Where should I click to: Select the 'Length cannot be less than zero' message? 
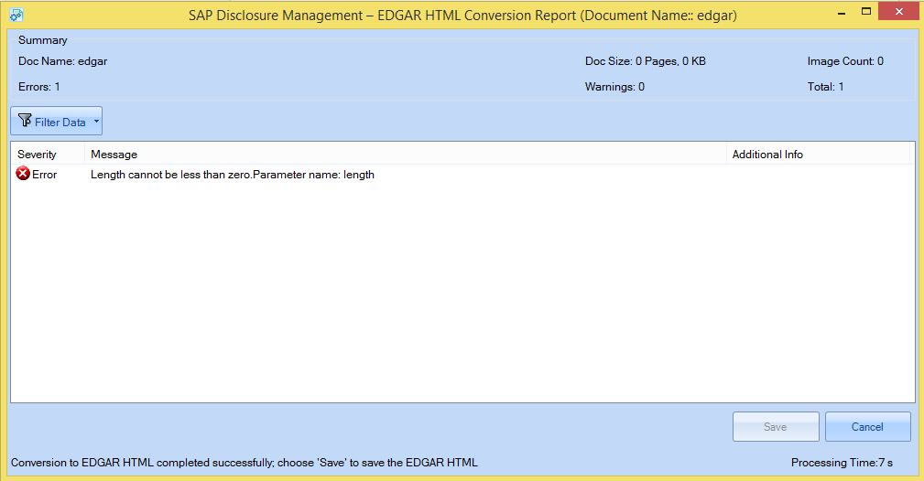coord(233,175)
